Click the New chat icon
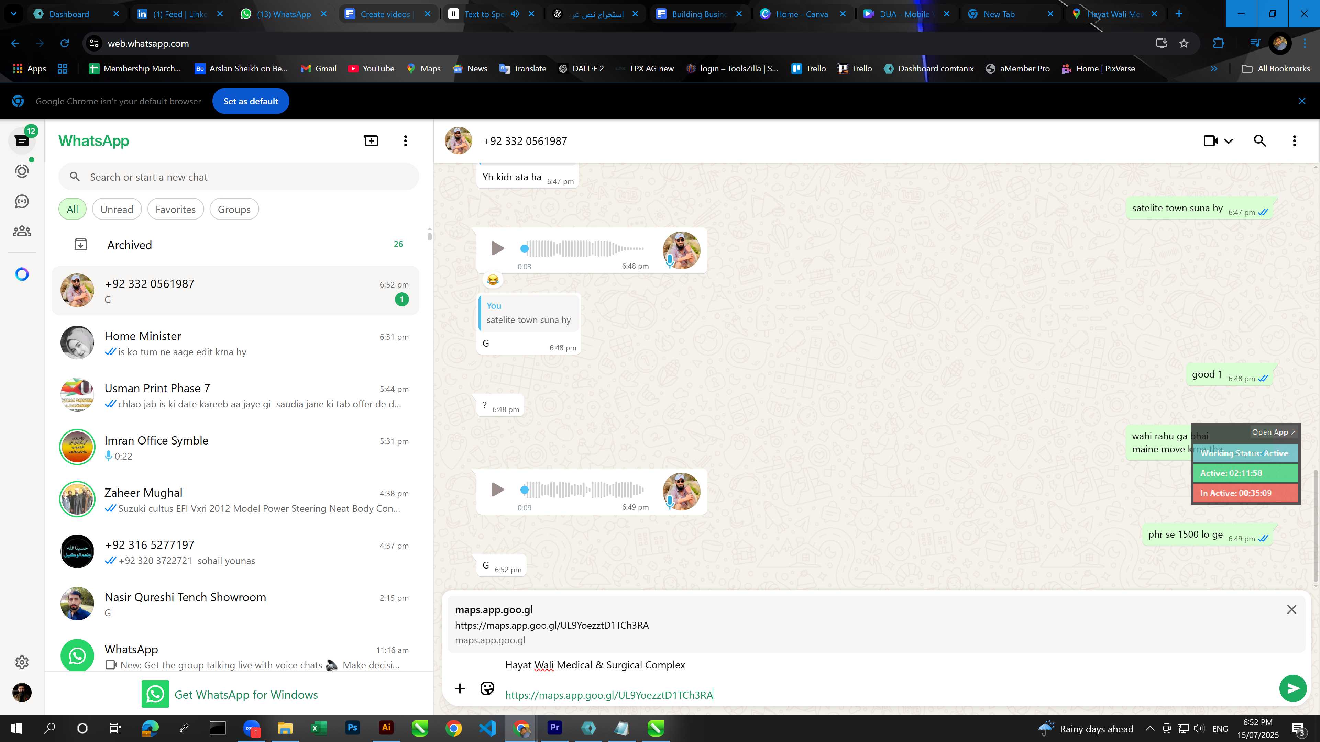The image size is (1320, 742). [x=371, y=141]
